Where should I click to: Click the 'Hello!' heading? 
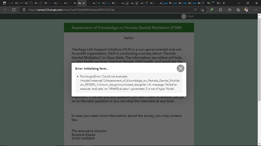[129, 38]
